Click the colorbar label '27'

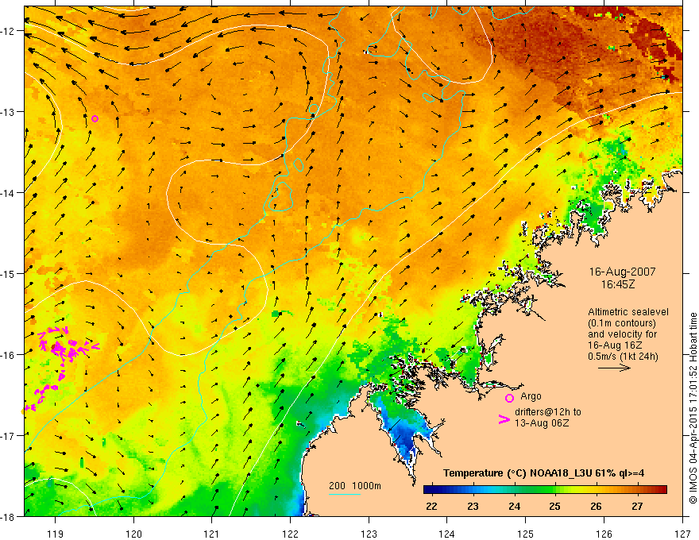(x=637, y=506)
